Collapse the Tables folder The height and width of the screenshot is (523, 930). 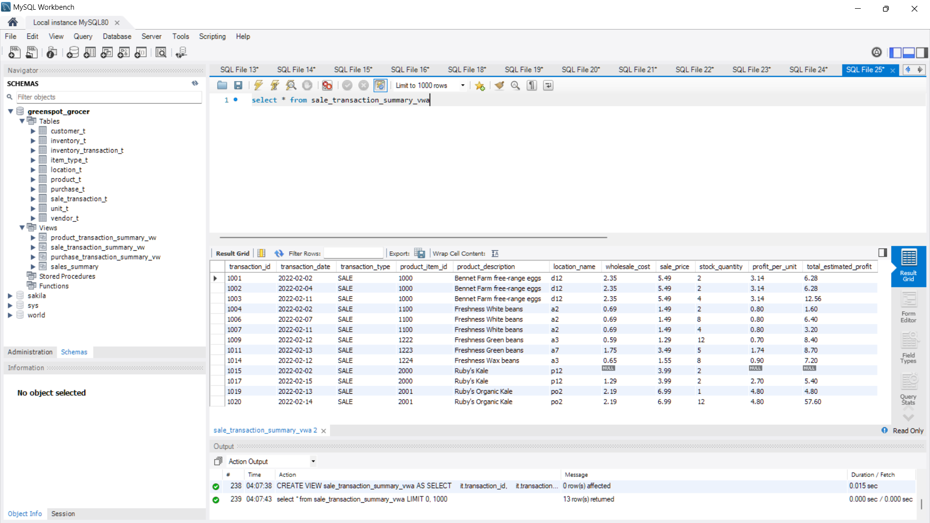[22, 121]
